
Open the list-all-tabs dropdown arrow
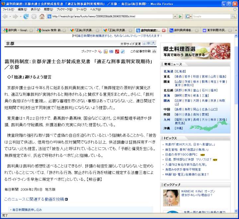236,30
